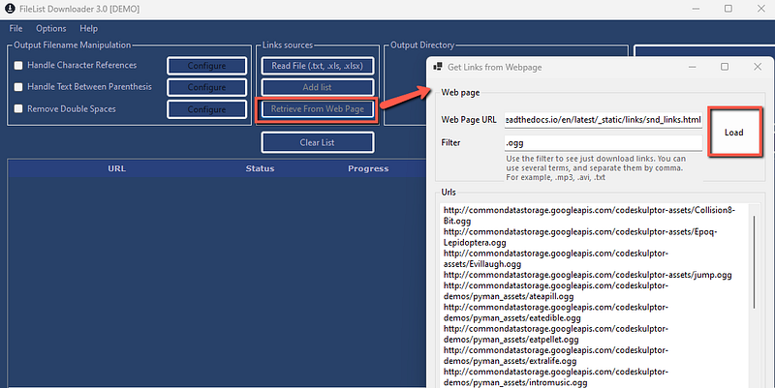Toggle Handle Text Between Parenthesis checkbox
775x388 pixels.
click(18, 87)
